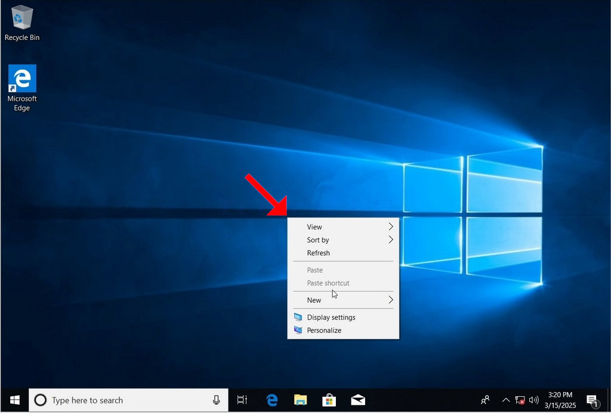Open the View submenu in context menu
611x413 pixels.
(343, 226)
